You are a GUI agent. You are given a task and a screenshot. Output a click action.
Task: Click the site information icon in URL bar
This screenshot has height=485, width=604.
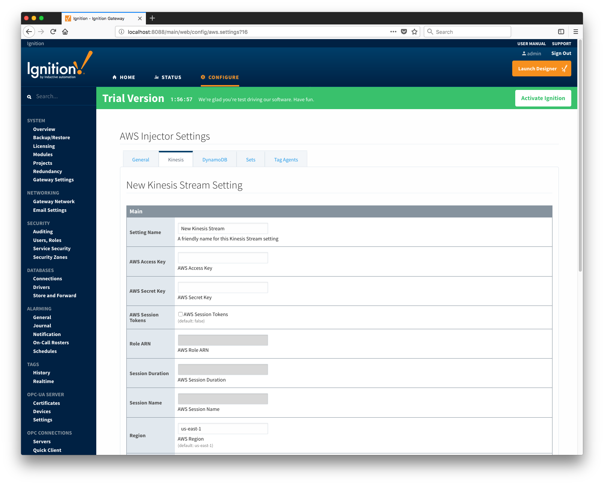[121, 32]
